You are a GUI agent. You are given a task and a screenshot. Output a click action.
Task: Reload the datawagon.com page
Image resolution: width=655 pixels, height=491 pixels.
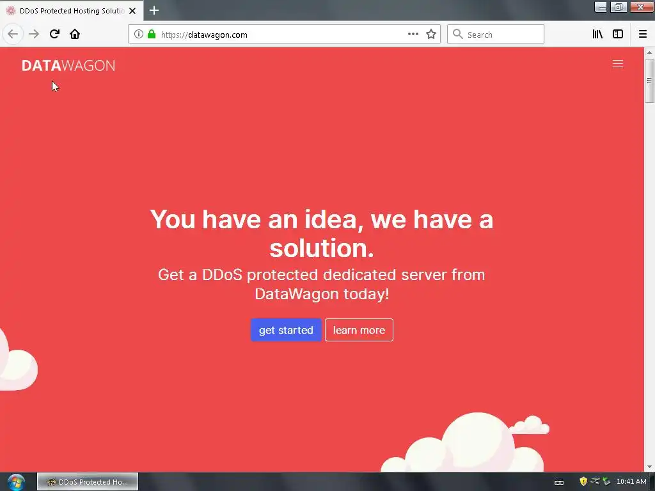coord(54,35)
